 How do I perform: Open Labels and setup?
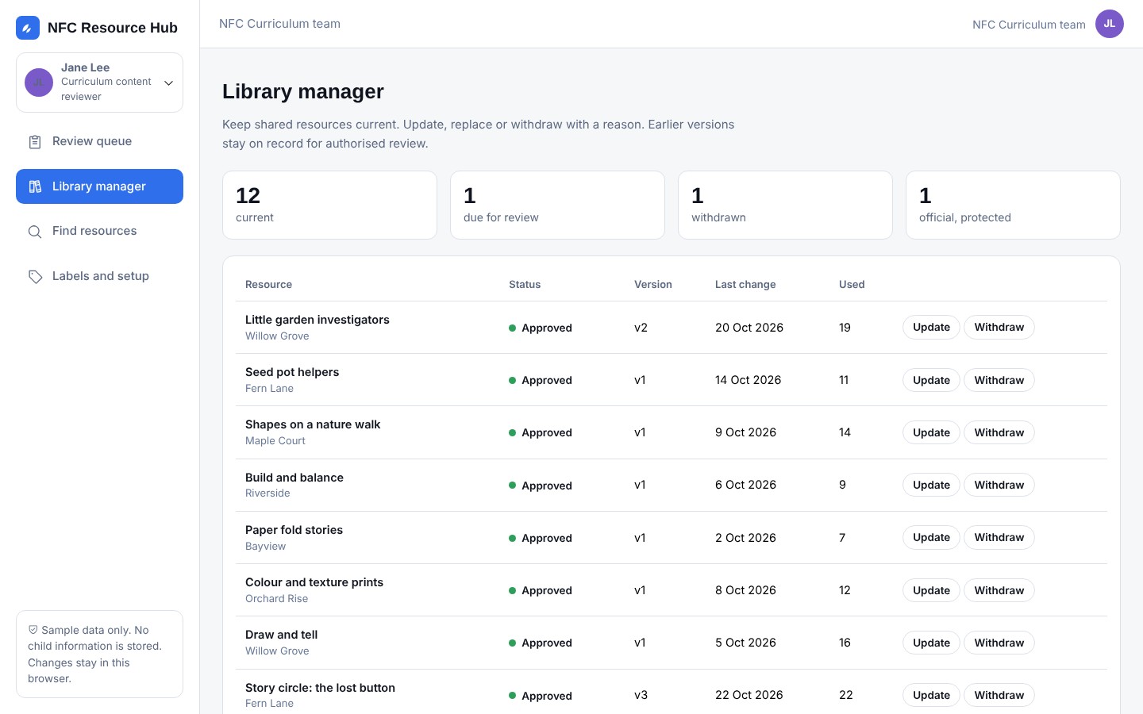[x=99, y=276]
